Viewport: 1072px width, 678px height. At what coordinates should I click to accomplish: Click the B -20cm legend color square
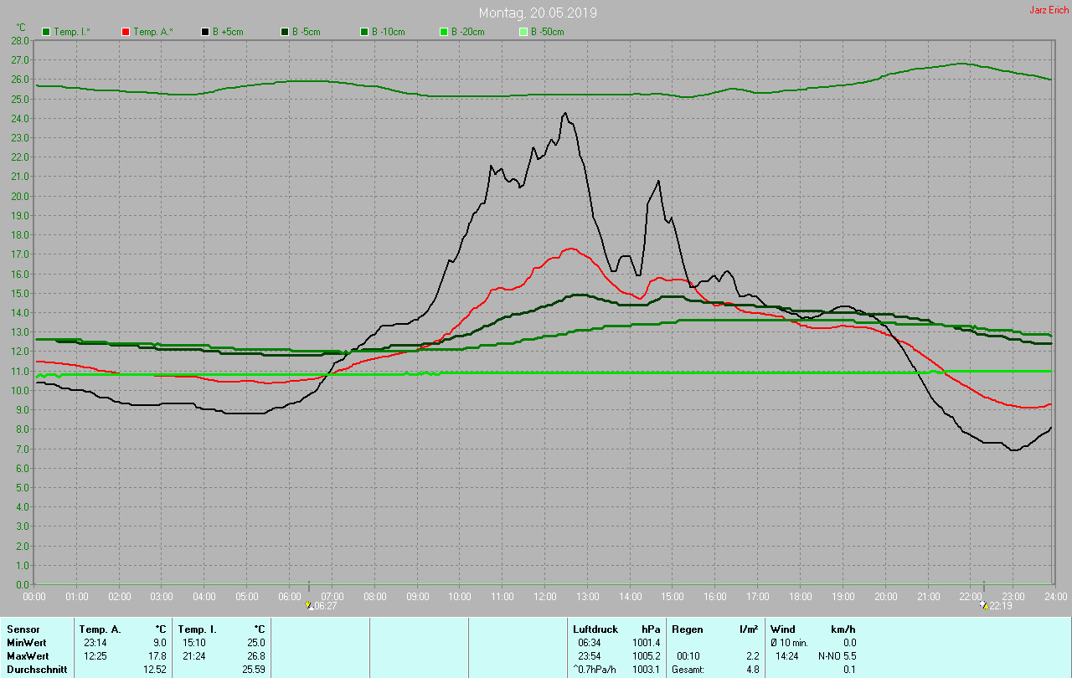click(x=444, y=32)
